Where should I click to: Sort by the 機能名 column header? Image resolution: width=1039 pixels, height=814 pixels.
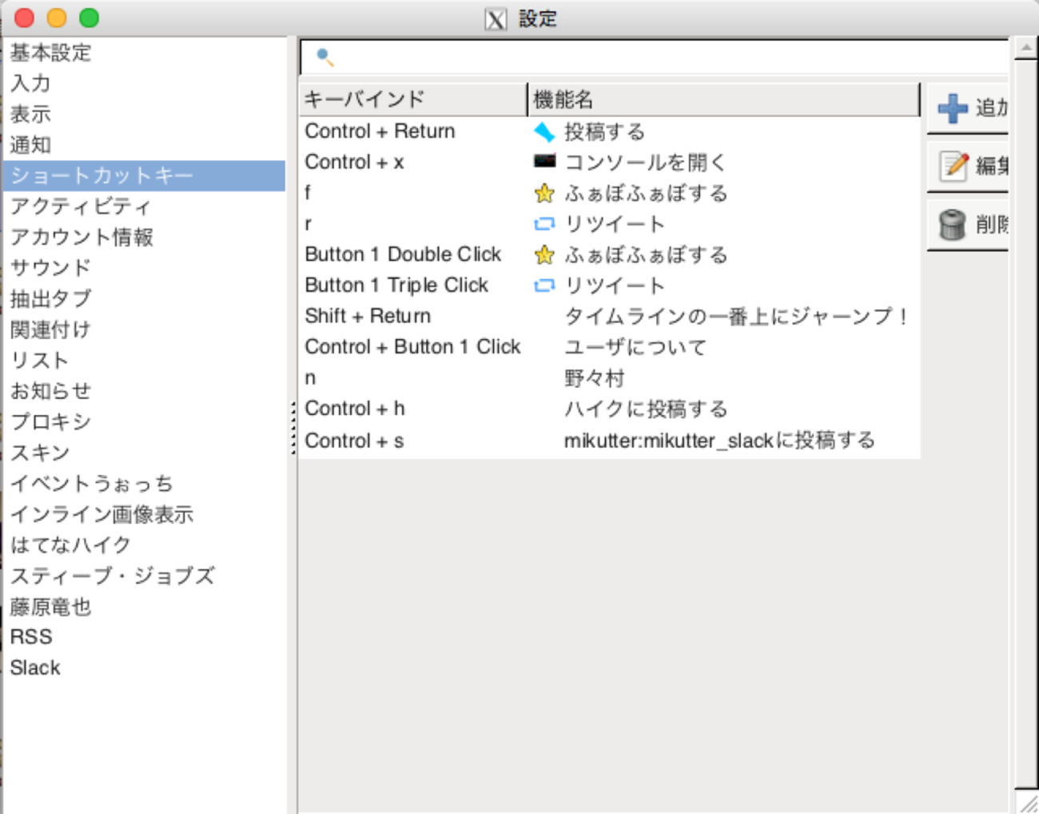tap(723, 99)
